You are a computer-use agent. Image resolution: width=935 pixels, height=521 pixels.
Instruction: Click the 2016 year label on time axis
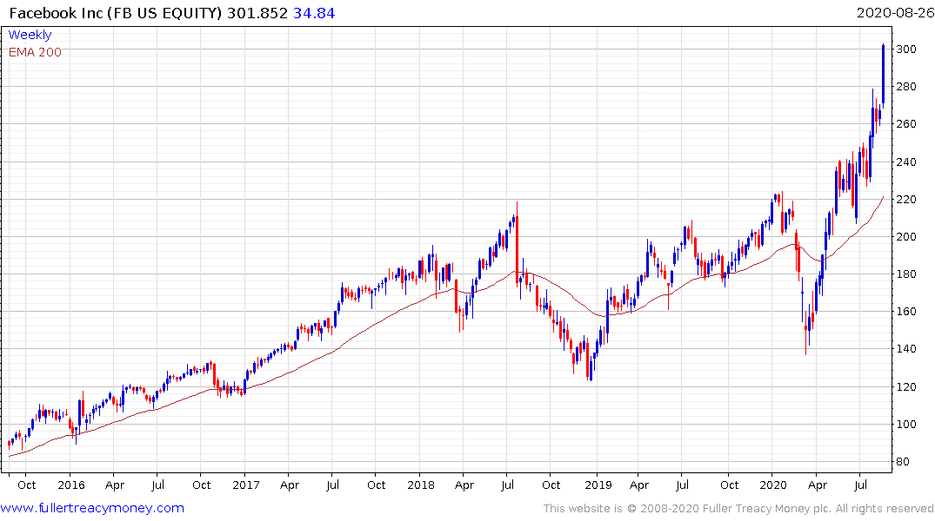tap(71, 485)
